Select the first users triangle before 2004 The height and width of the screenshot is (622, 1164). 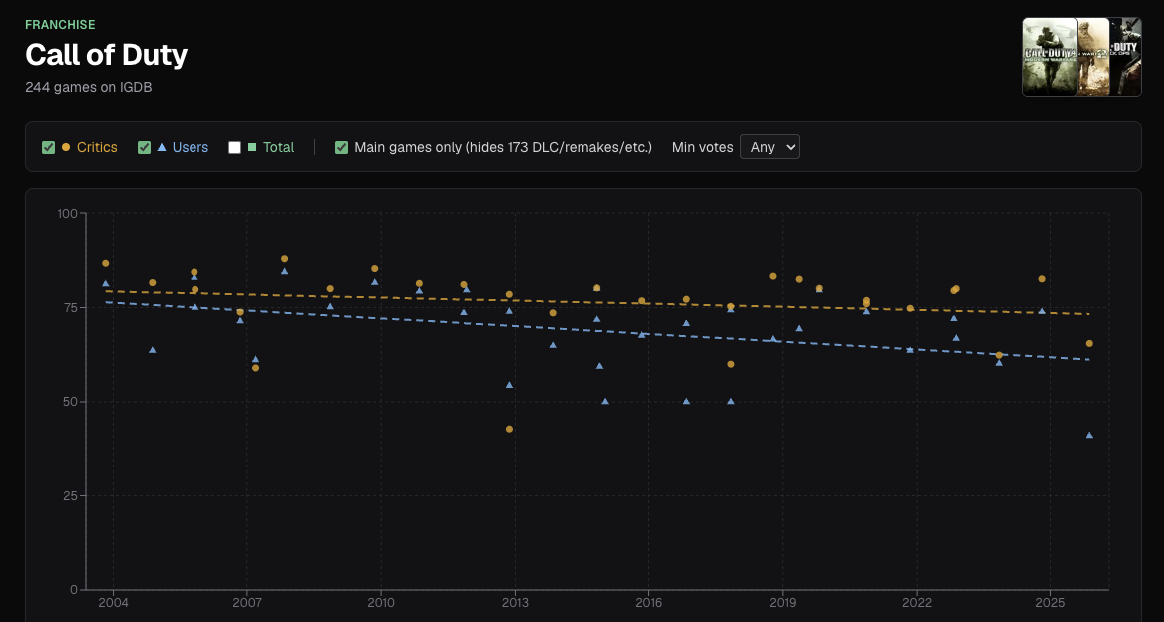point(106,283)
